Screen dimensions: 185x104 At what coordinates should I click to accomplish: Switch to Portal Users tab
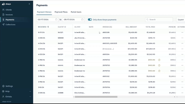pos(76,12)
